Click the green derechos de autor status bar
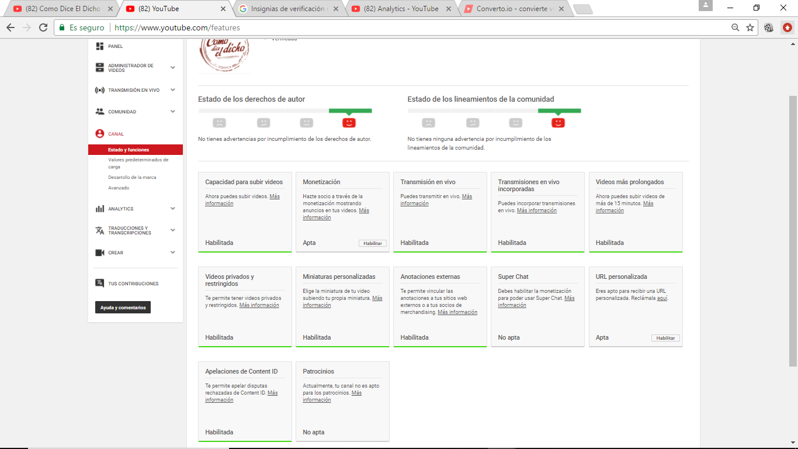 (x=350, y=110)
